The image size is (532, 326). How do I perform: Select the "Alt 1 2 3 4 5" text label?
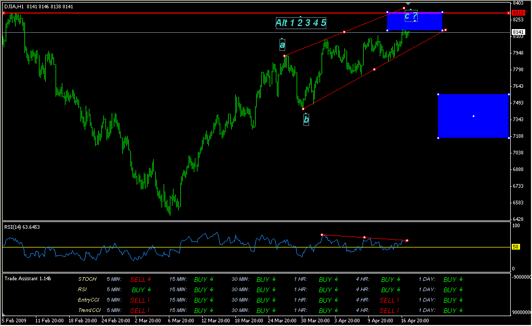[x=301, y=22]
